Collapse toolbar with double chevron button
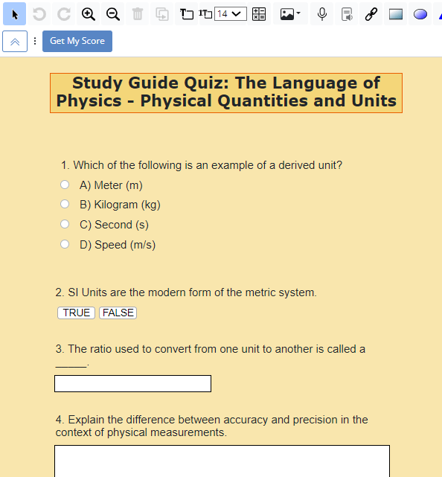Viewport: 442px width, 477px height. 15,42
